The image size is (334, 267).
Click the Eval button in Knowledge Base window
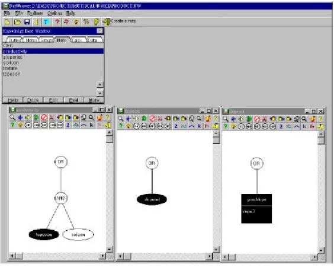73,100
